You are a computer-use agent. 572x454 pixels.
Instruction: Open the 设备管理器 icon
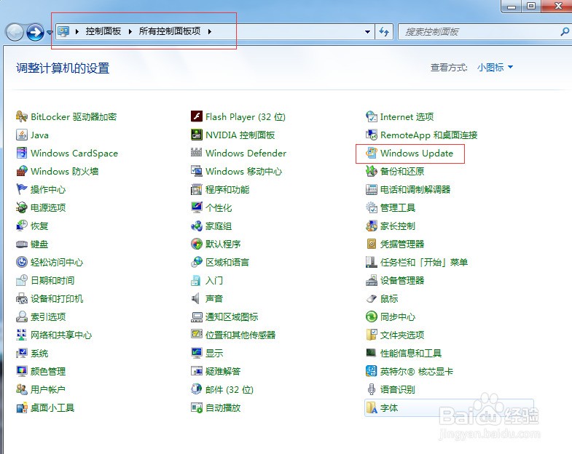(372, 280)
